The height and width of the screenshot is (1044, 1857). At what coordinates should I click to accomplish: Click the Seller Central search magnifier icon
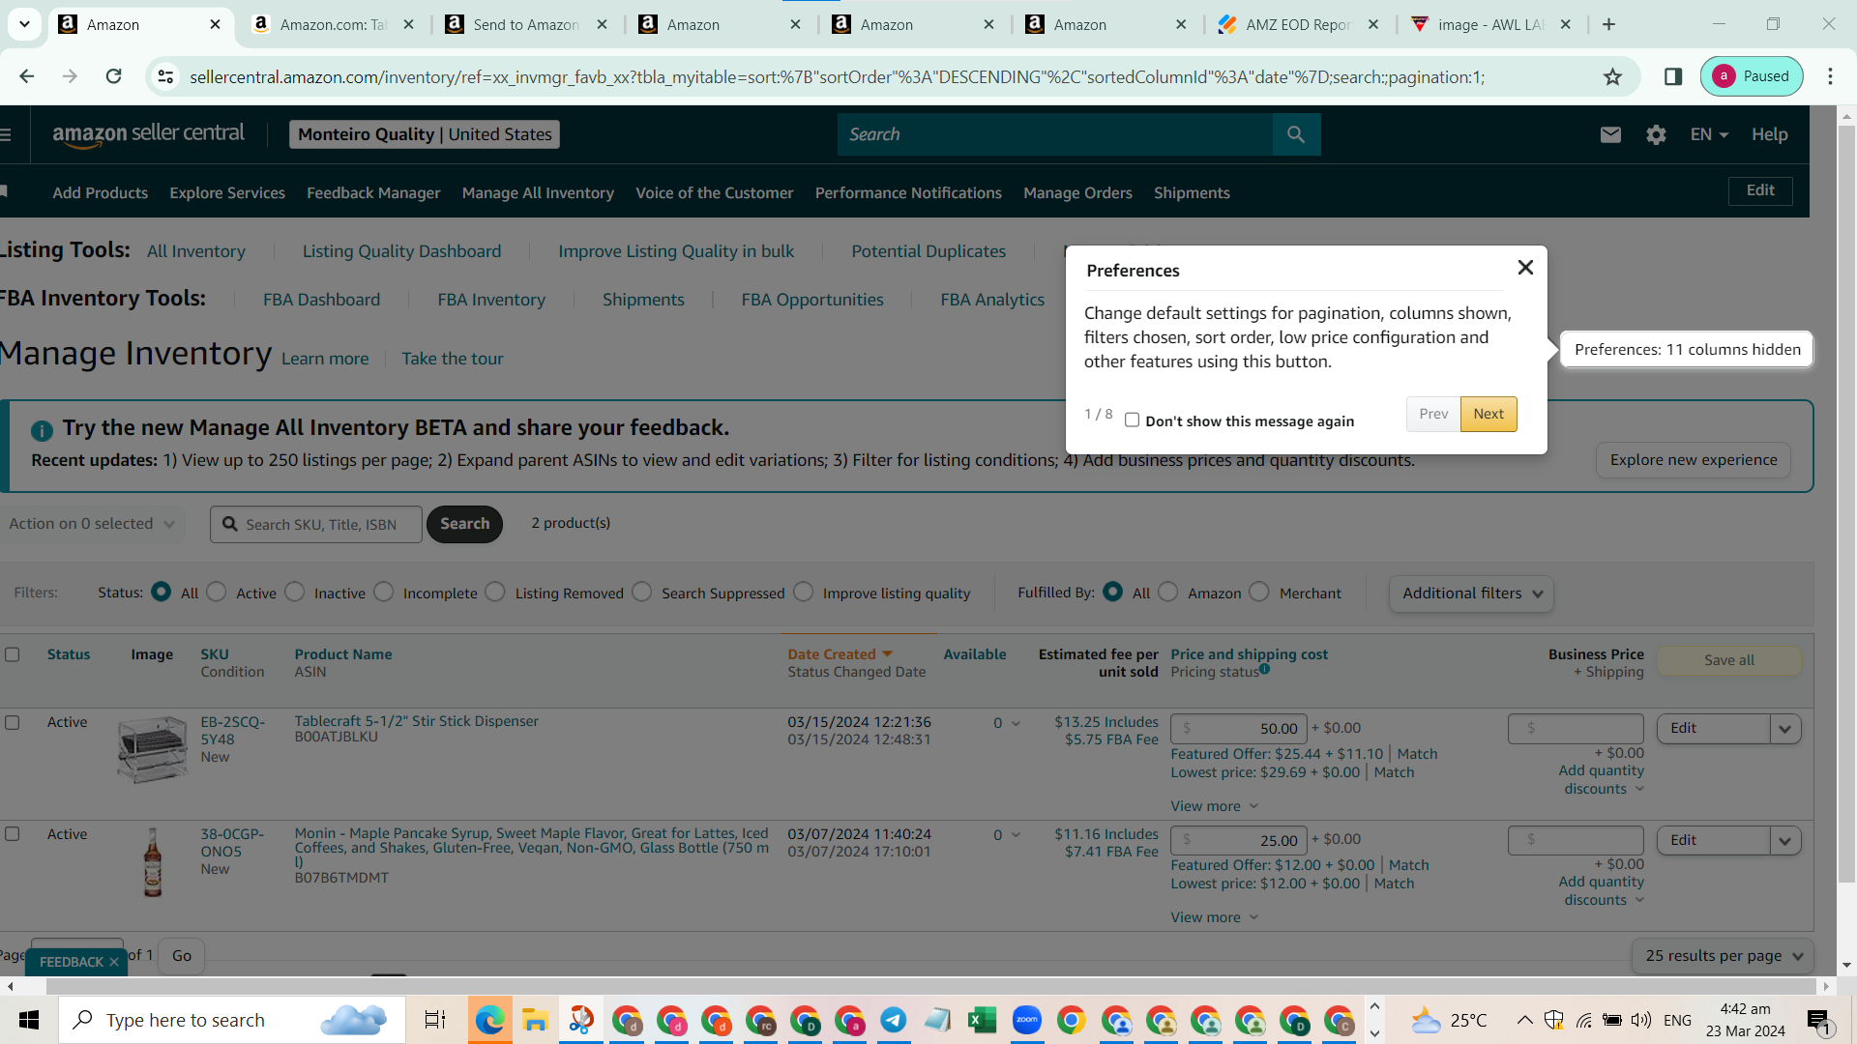1296,134
